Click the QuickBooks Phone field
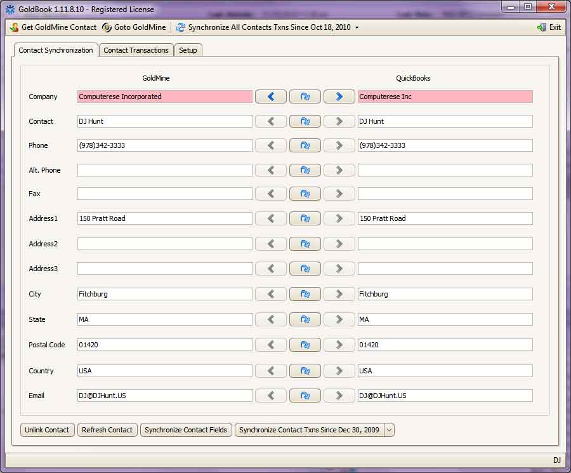The height and width of the screenshot is (473, 571). 445,145
